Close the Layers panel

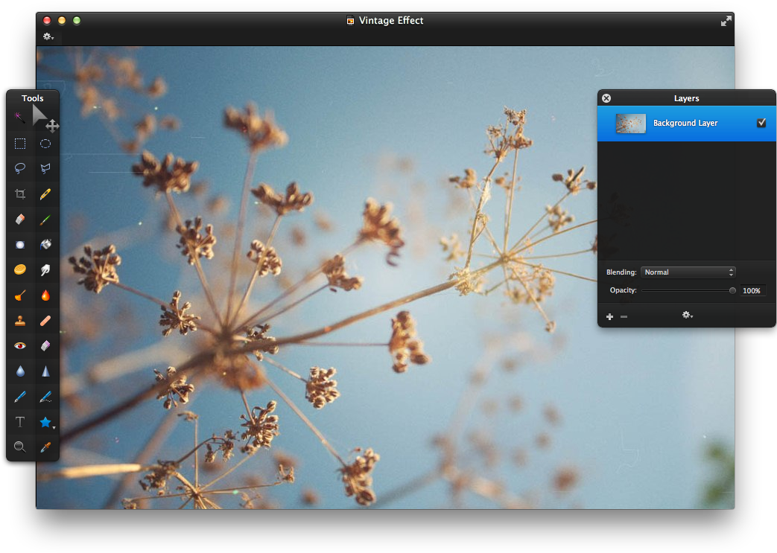coord(606,98)
